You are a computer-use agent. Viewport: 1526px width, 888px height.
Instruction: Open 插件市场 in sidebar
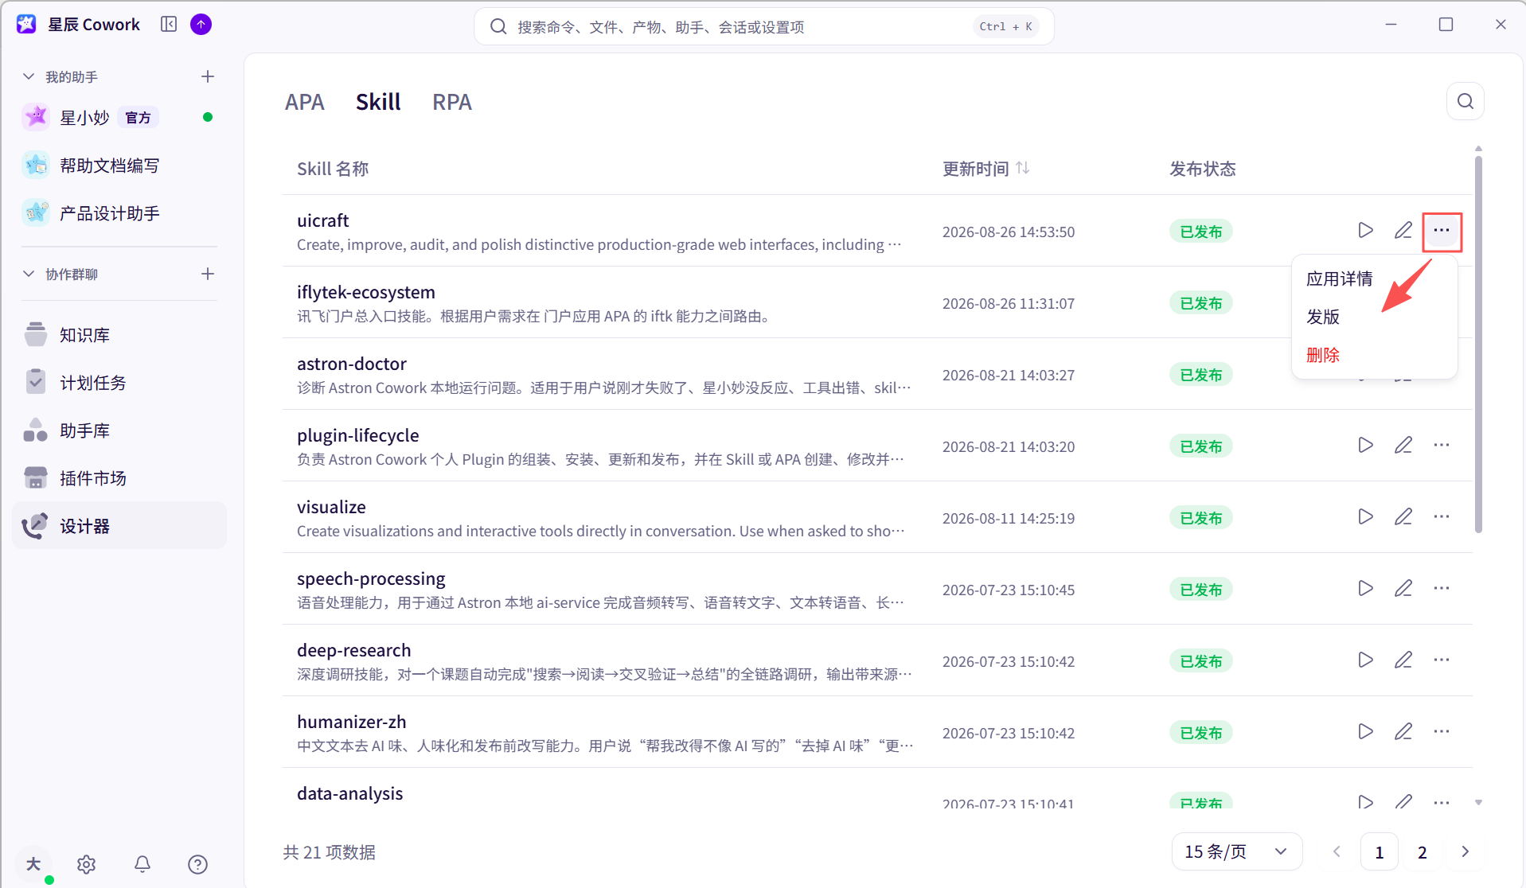point(119,478)
